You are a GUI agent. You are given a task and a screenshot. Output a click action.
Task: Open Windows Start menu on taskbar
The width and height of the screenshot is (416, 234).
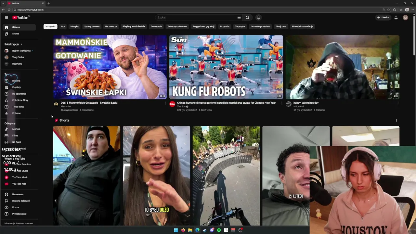pos(176,230)
